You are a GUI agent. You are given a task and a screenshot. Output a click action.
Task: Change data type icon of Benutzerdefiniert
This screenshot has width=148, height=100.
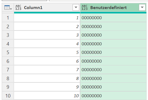click(84, 7)
